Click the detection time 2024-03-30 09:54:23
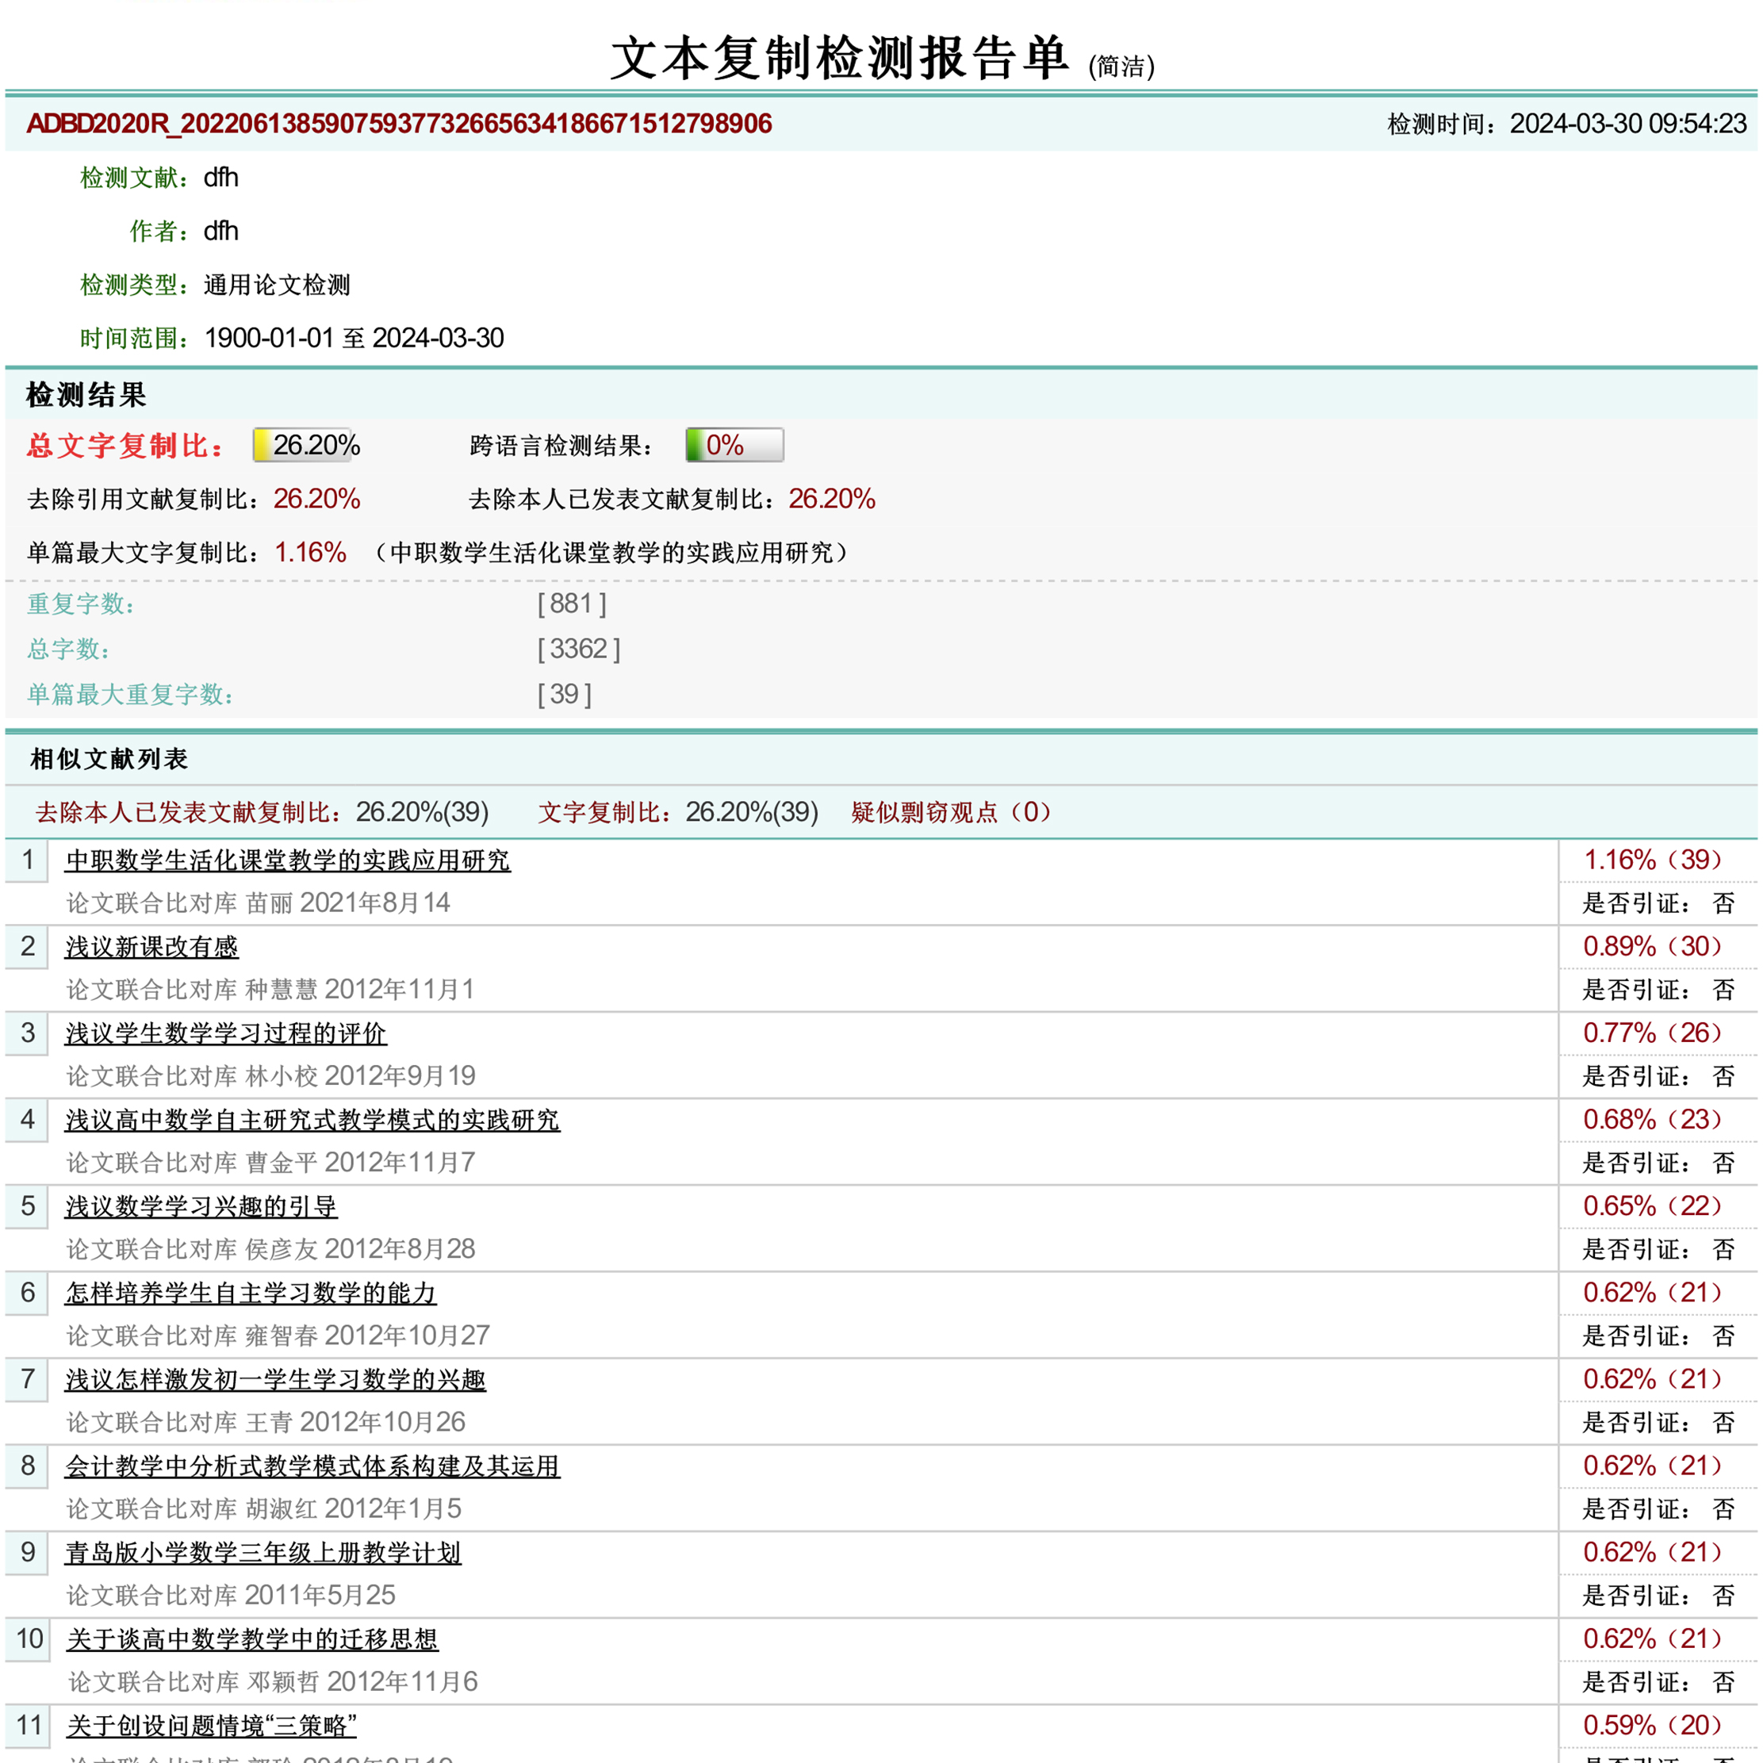1763x1763 pixels. 1628,124
